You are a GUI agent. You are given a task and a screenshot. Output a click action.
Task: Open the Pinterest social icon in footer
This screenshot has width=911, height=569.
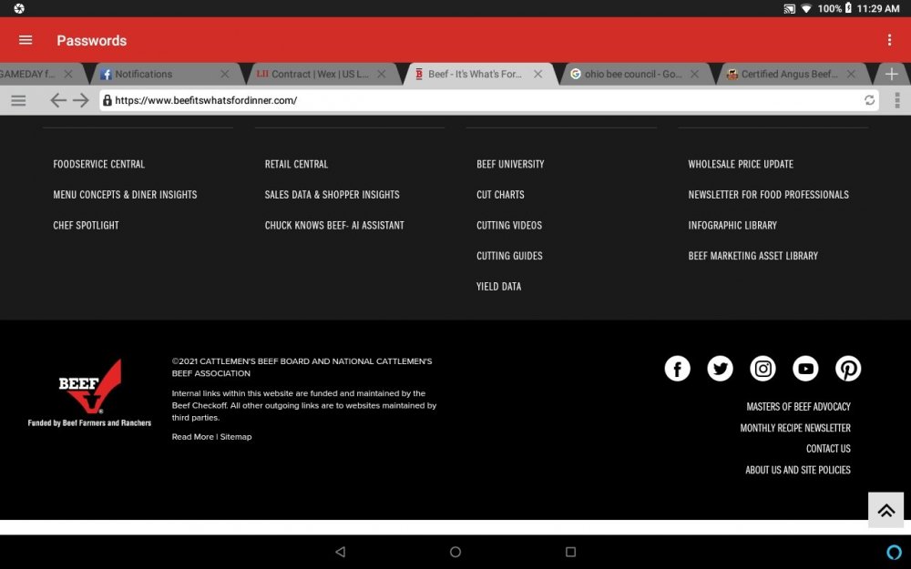pyautogui.click(x=848, y=369)
